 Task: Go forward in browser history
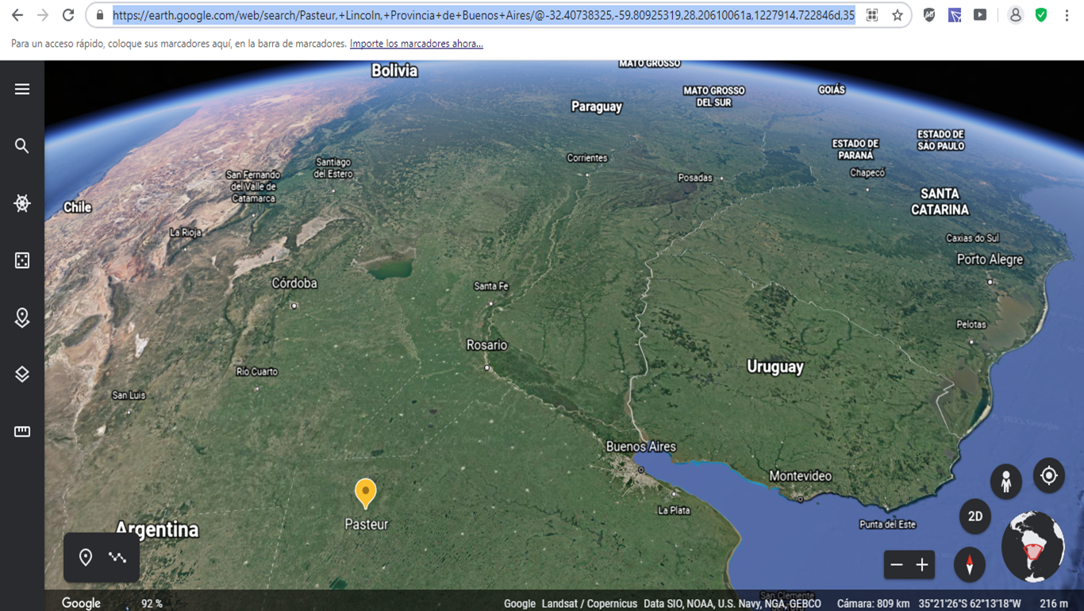click(43, 15)
